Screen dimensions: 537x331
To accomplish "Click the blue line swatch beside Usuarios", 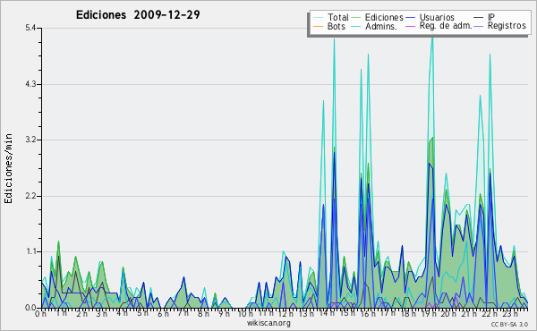I will (x=410, y=18).
